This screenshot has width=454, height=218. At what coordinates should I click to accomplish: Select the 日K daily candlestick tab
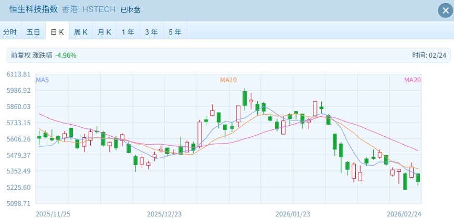[57, 32]
